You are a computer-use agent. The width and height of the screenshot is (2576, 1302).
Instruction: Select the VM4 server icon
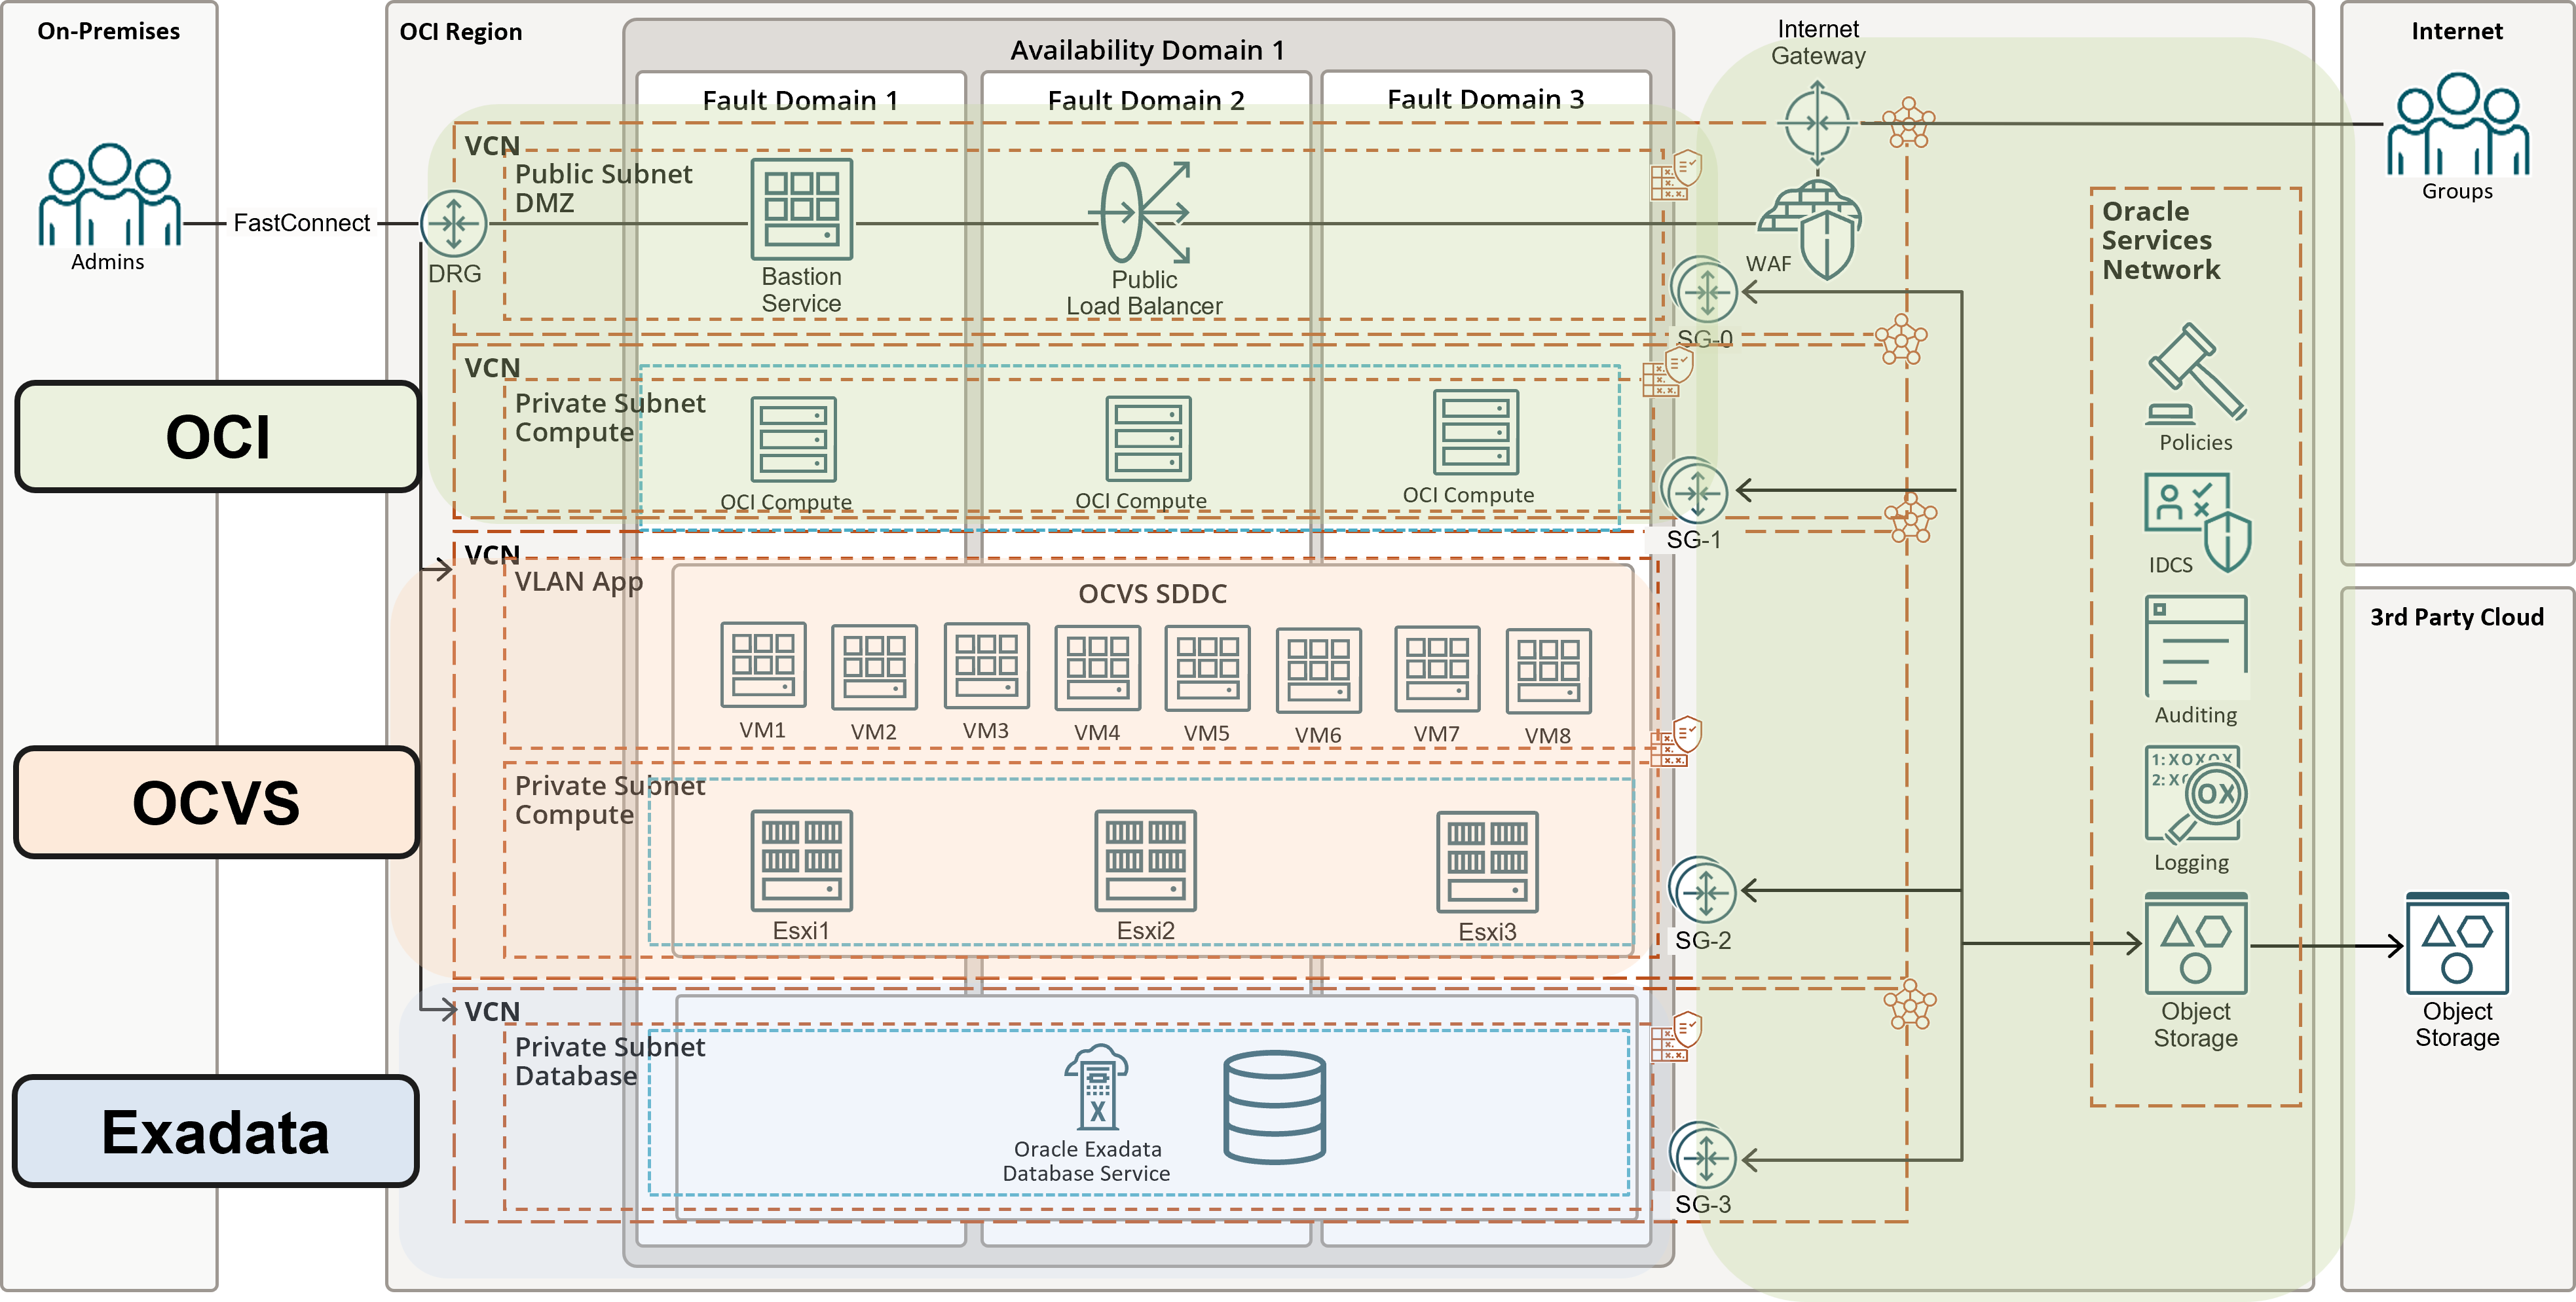[x=1098, y=668]
